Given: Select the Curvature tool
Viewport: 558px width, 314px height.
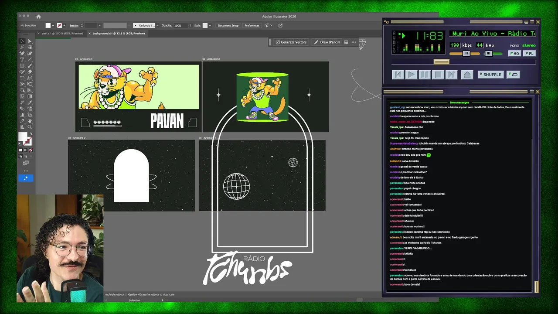Looking at the screenshot, I should (30, 53).
